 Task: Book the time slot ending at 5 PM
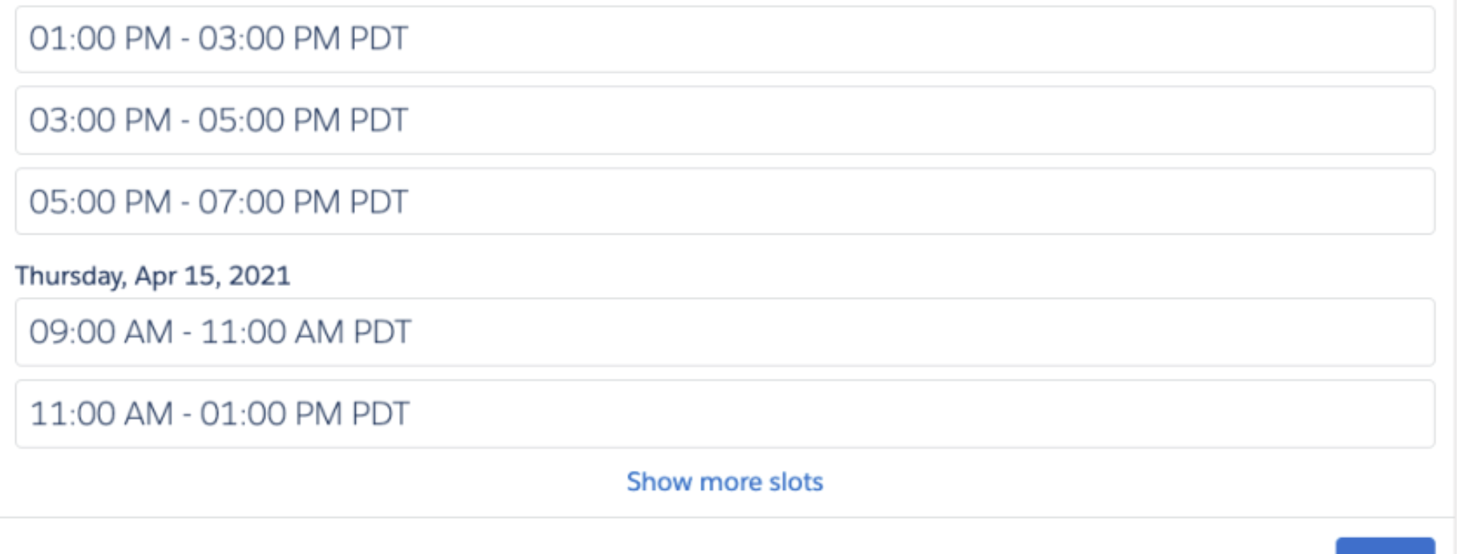[724, 121]
